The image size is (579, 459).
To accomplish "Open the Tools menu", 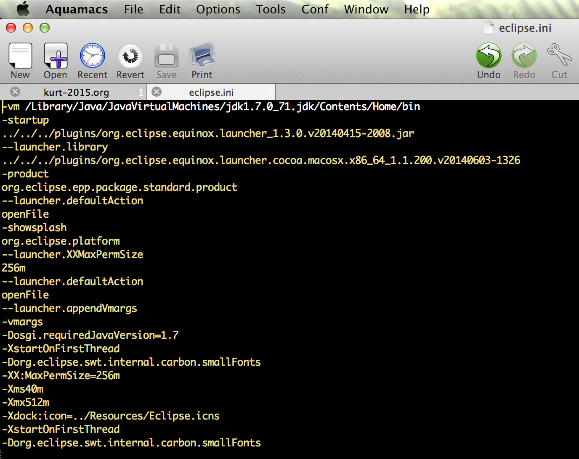I will [271, 9].
